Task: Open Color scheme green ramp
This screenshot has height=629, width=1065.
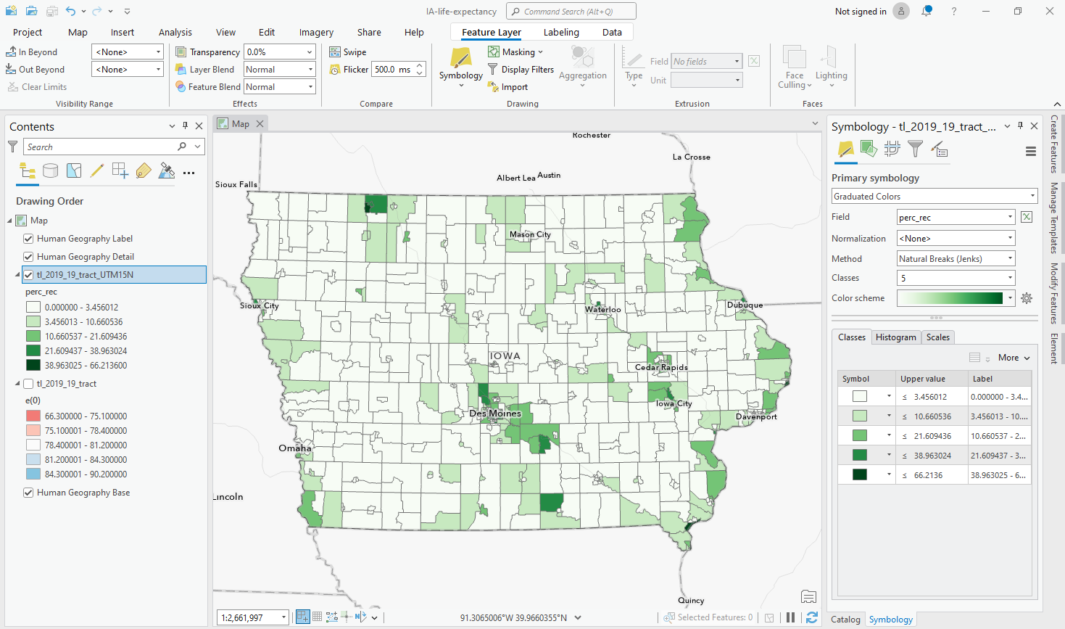Action: (x=956, y=298)
